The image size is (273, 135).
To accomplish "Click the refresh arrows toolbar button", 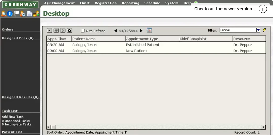I will [63, 31].
